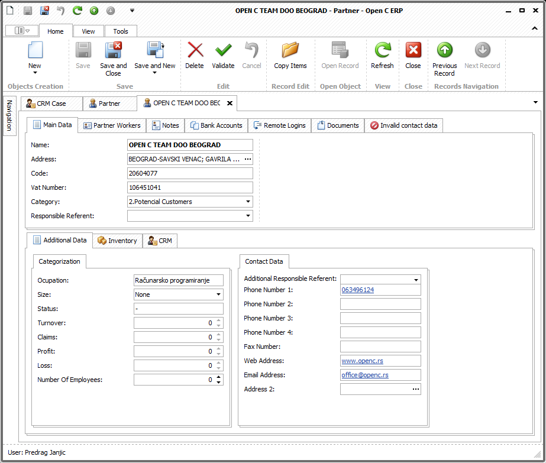Click the Next Record ribbon icon

tap(482, 50)
